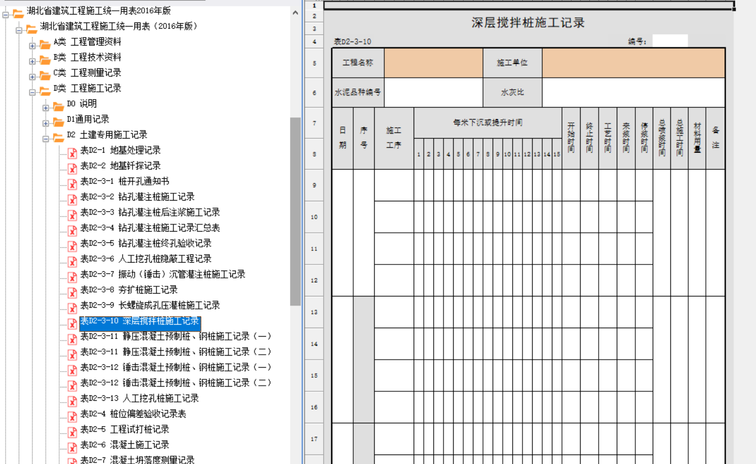Viewport: 756px width, 464px height.
Task: Expand the C类 工程测量记录 folder
Action: [x=32, y=77]
